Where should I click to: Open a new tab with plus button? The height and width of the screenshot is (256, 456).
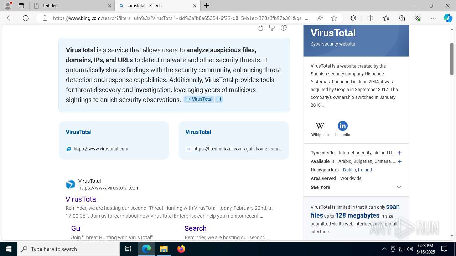point(207,6)
